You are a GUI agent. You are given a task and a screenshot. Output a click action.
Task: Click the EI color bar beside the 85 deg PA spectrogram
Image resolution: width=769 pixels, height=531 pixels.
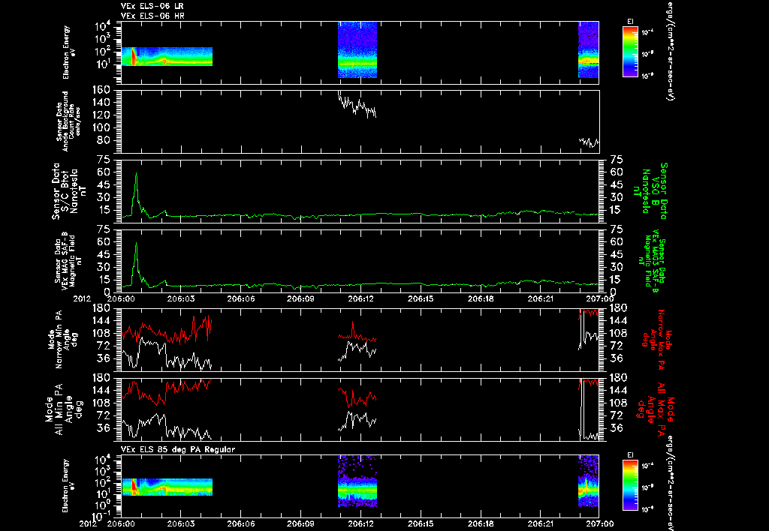[x=630, y=484]
